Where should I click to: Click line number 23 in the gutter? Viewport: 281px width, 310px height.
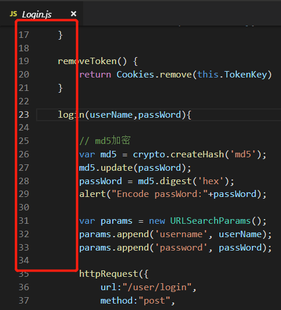click(24, 115)
